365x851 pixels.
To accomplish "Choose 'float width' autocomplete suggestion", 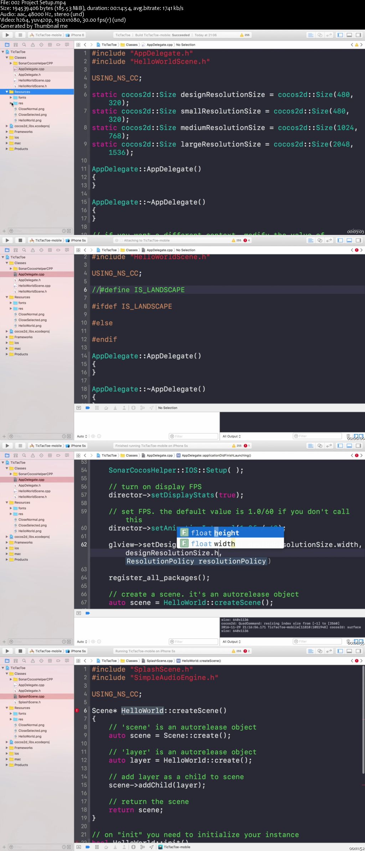I will tap(230, 543).
